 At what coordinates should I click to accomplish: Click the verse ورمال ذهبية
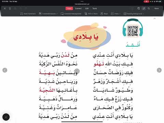click(x=58, y=99)
